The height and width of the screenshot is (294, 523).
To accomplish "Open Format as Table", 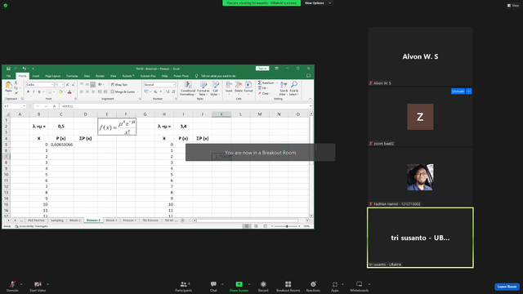I will coord(203,89).
